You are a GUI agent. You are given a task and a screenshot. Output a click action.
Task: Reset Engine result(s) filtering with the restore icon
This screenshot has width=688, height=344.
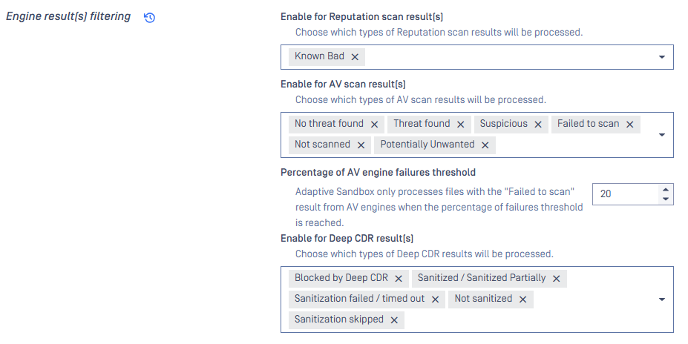point(150,18)
